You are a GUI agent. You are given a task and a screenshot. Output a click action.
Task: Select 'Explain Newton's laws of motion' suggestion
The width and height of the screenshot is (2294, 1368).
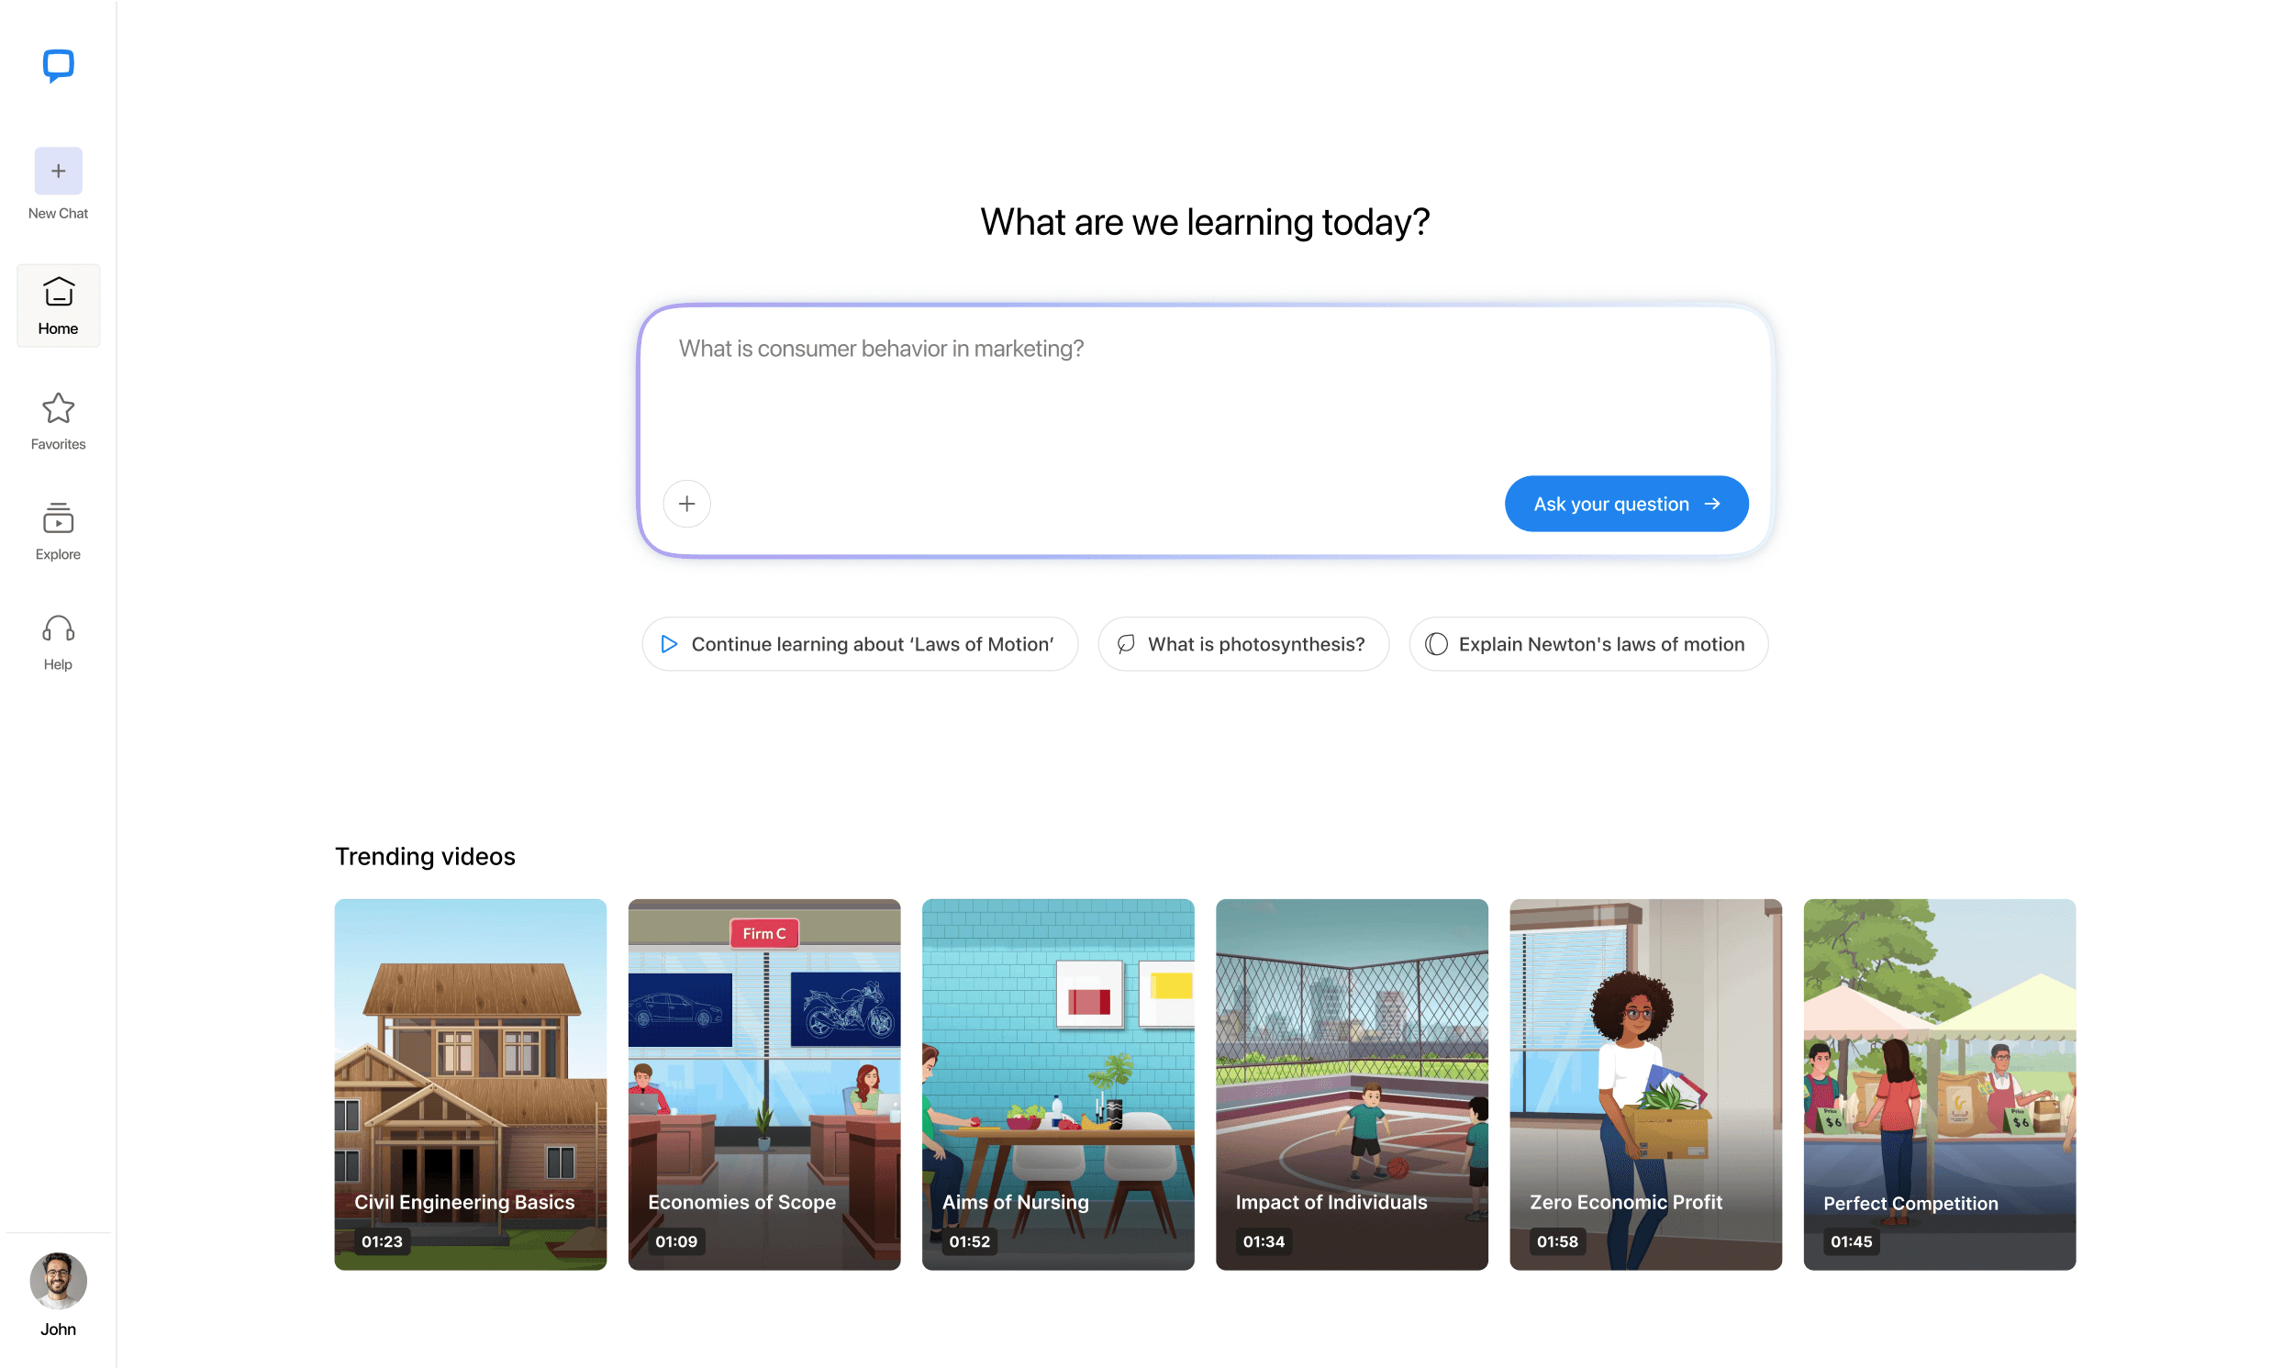coord(1588,644)
